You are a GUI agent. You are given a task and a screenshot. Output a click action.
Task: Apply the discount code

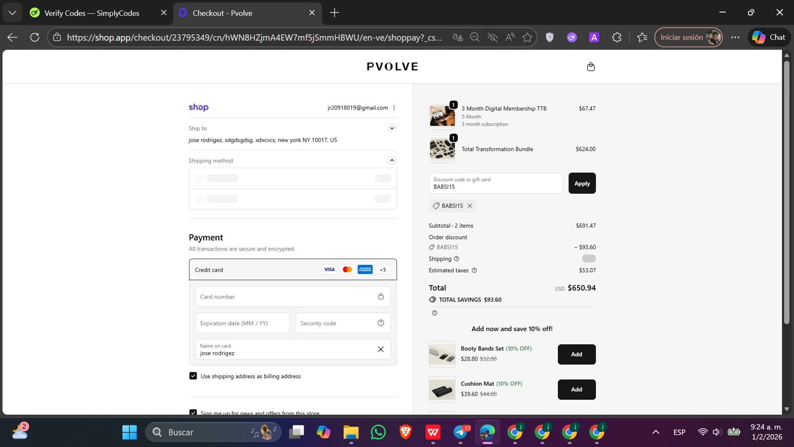[x=582, y=183]
